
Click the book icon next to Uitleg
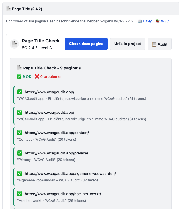140,21
